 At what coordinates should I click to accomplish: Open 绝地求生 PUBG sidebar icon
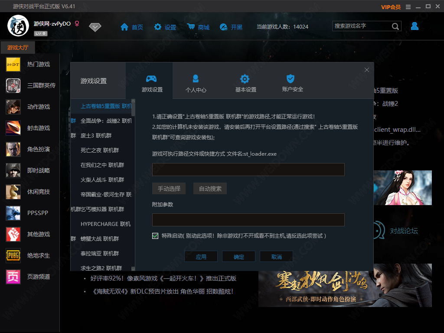(x=13, y=256)
